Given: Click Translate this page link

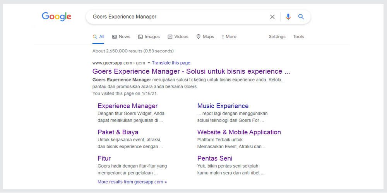Looking at the screenshot, I should coord(171,63).
